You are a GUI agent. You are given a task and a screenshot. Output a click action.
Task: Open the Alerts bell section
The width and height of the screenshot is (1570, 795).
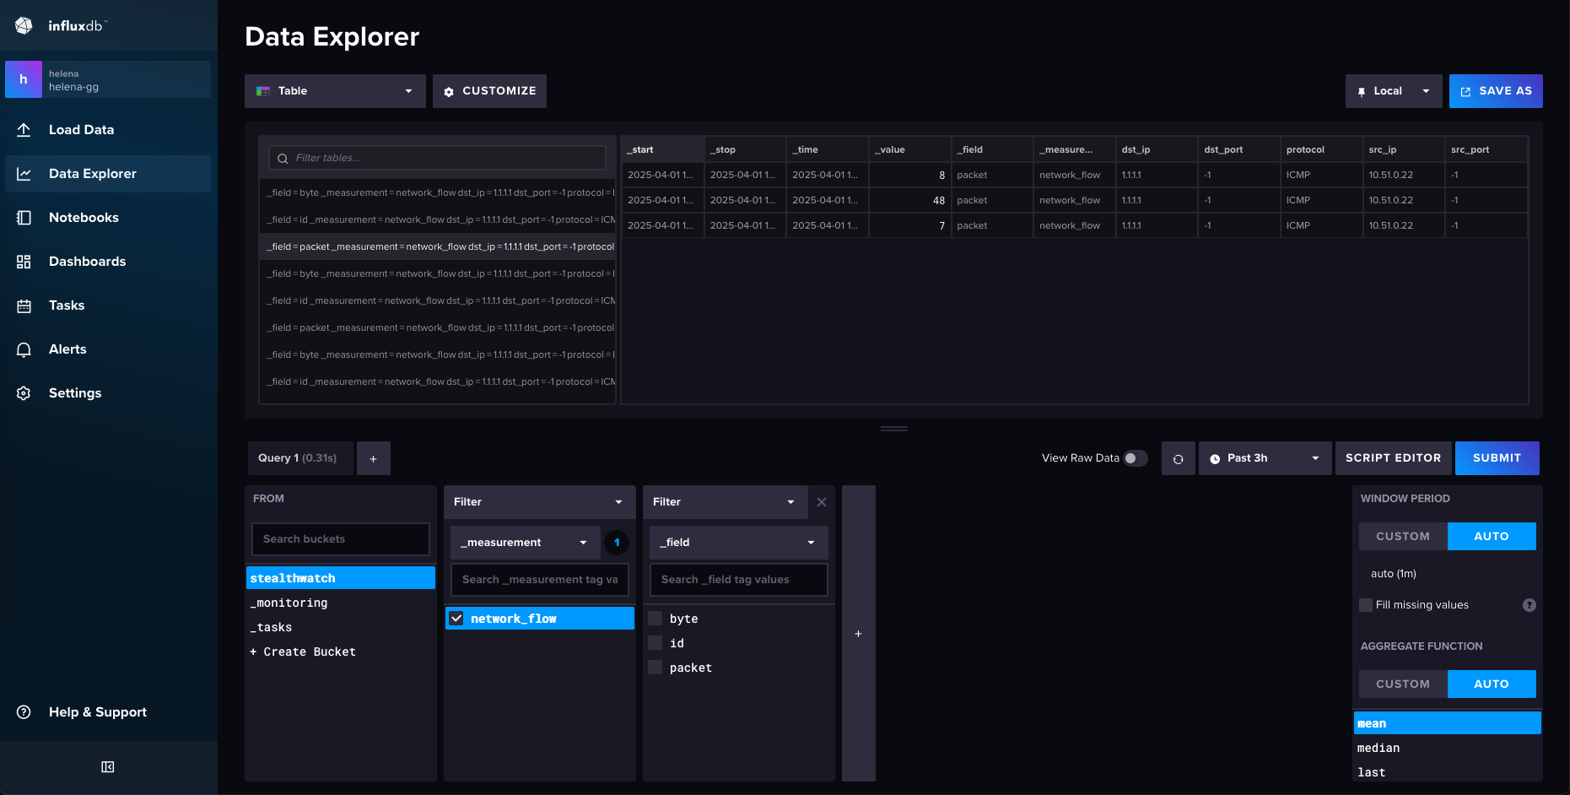67,349
